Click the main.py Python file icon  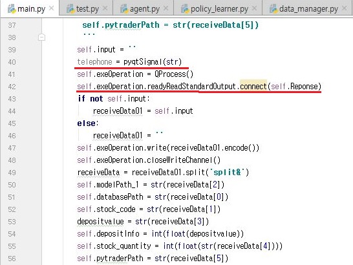tap(12, 9)
